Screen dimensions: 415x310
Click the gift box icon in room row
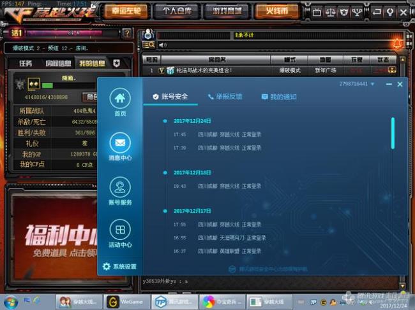click(x=170, y=70)
